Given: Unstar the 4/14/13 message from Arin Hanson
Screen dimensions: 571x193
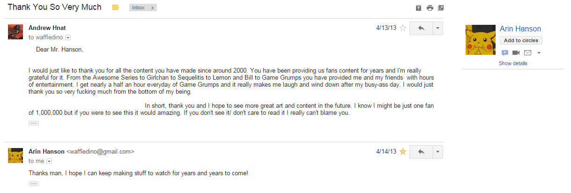Looking at the screenshot, I should point(402,152).
